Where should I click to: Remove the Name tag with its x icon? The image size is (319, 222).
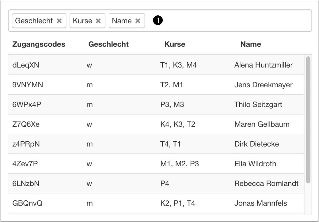pyautogui.click(x=138, y=21)
